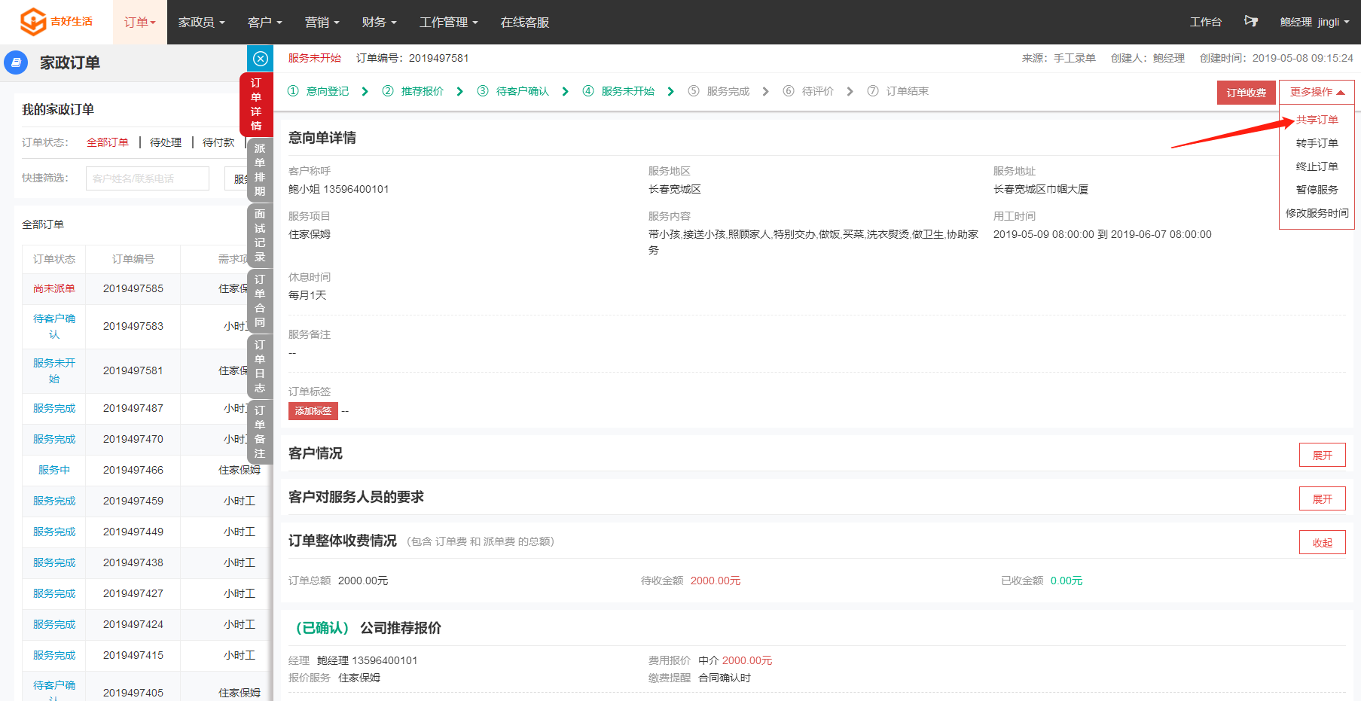Click the 订单编号 column header
1361x701 pixels.
pos(133,259)
